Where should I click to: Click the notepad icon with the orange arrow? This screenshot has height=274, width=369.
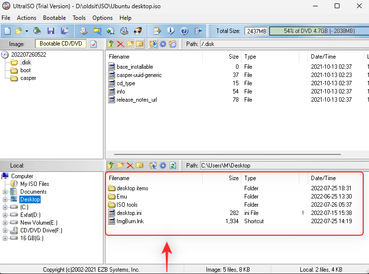coord(157,31)
